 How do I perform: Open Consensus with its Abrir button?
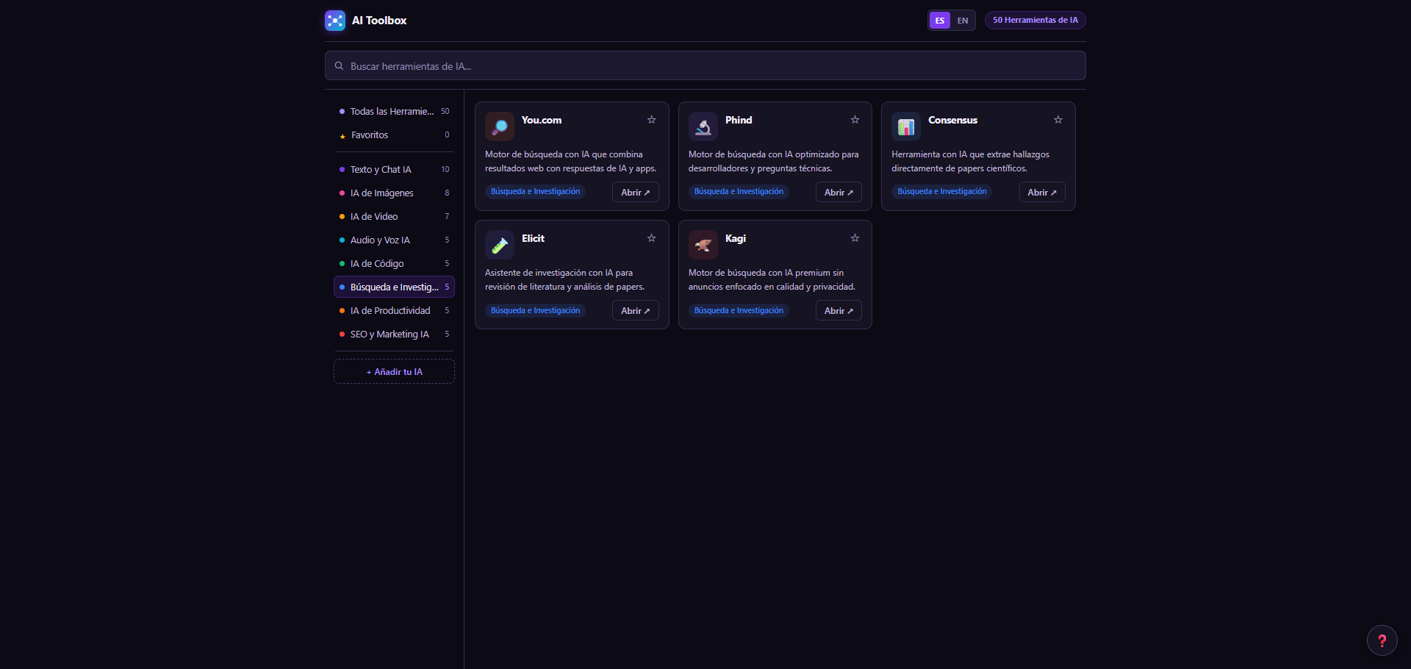[x=1042, y=193]
